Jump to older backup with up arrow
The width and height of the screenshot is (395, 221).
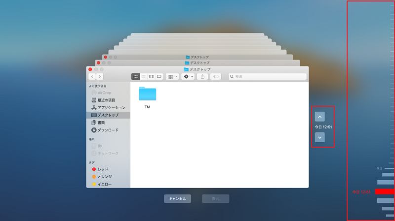click(x=319, y=117)
